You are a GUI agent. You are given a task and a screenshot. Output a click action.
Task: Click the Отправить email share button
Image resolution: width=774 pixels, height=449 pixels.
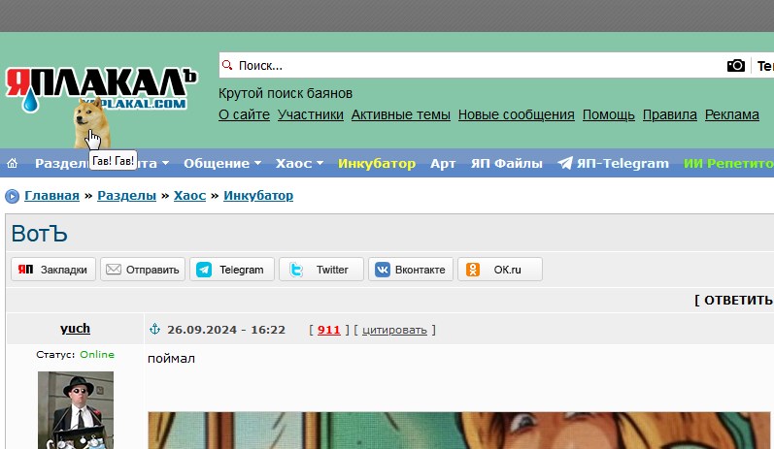point(143,270)
